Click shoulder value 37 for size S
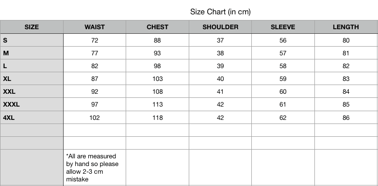 pyautogui.click(x=221, y=40)
